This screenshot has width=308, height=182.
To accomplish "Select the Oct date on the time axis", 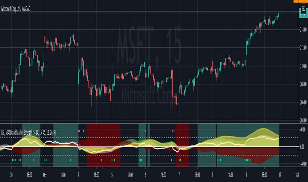I will [45, 175].
